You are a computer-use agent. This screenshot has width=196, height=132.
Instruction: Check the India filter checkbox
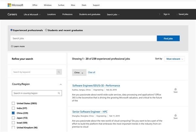13,108
